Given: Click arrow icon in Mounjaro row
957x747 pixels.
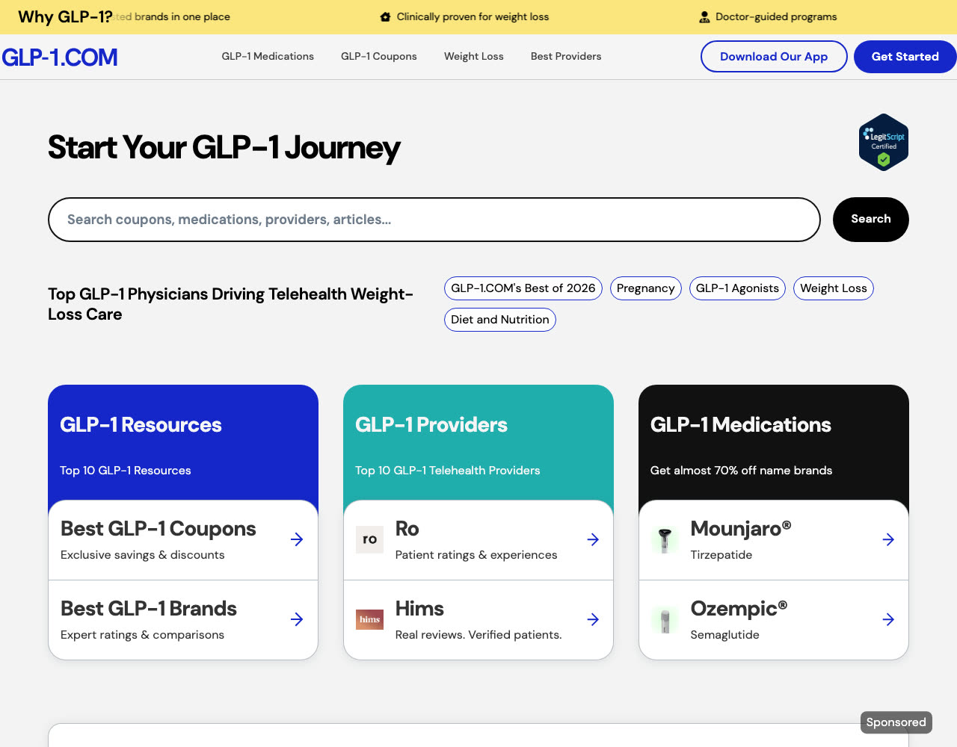Looking at the screenshot, I should tap(888, 539).
